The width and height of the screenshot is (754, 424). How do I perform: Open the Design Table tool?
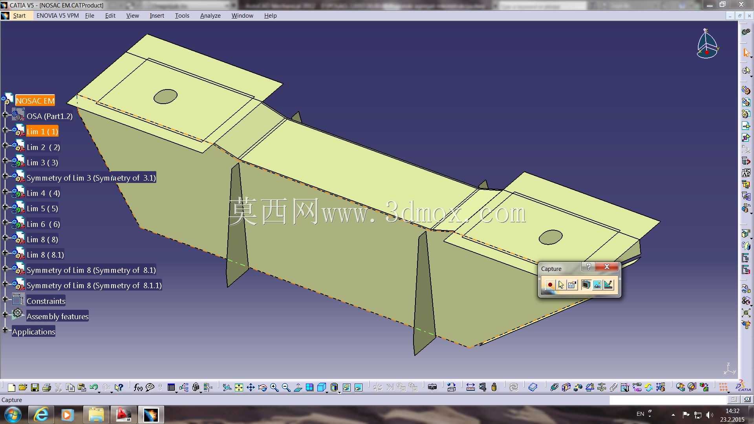[171, 388]
